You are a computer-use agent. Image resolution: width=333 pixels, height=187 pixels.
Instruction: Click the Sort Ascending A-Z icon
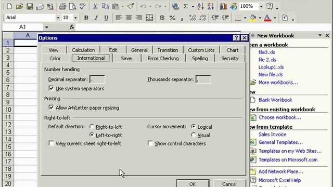[x=200, y=6]
